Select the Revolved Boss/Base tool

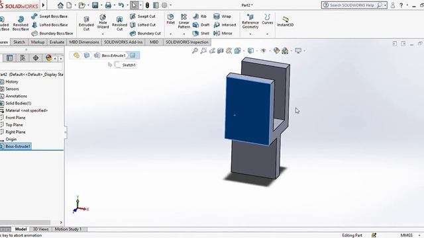pos(21,23)
